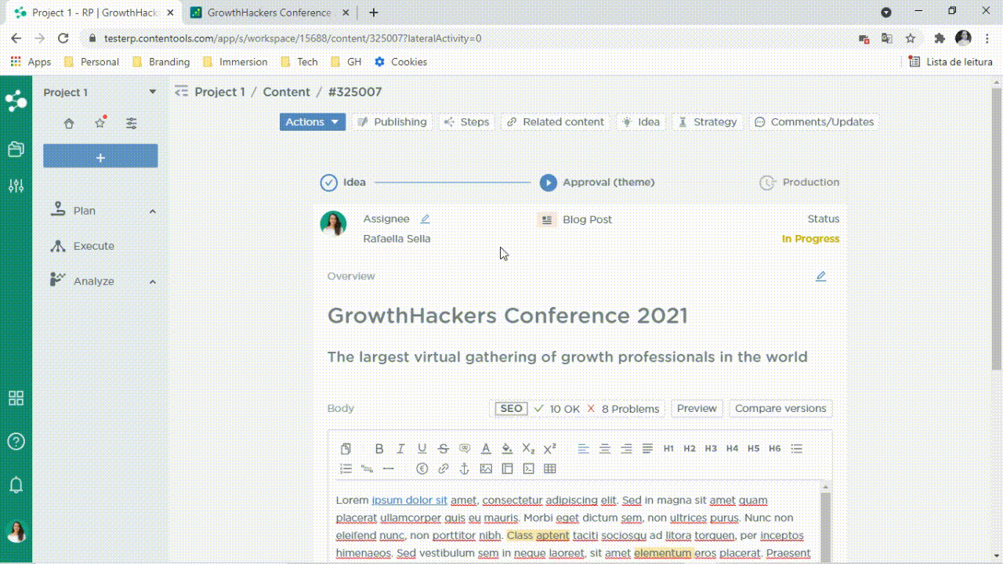Collapse the Analyze section
The image size is (1003, 564).
tap(153, 281)
